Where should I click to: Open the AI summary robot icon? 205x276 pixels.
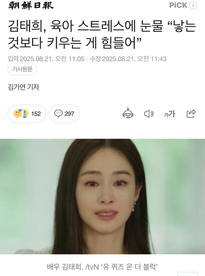pos(128,113)
